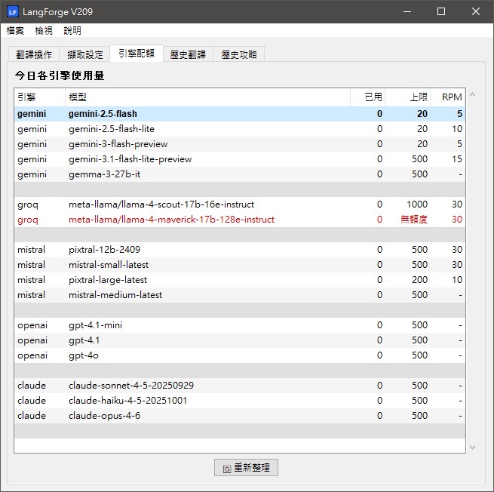494x492 pixels.
Task: Click the 已用 column header
Action: pyautogui.click(x=367, y=97)
